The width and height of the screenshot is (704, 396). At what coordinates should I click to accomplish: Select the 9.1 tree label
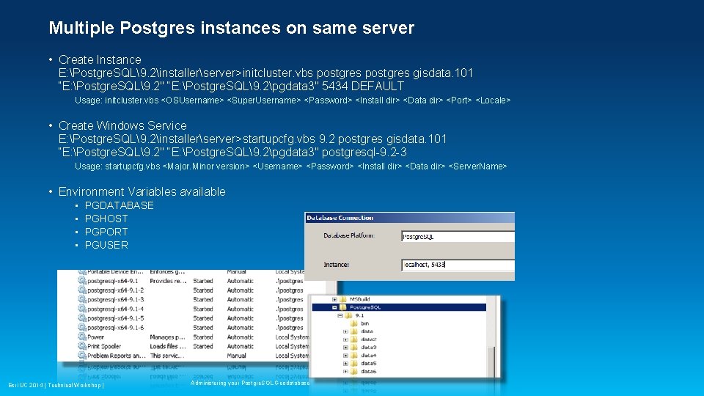[359, 315]
